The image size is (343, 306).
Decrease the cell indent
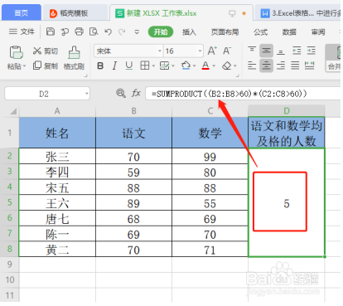(x=297, y=51)
